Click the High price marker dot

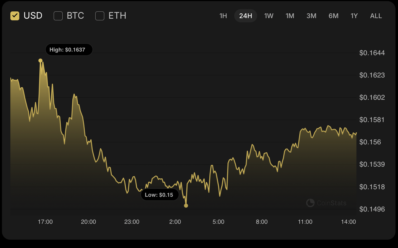(x=41, y=60)
